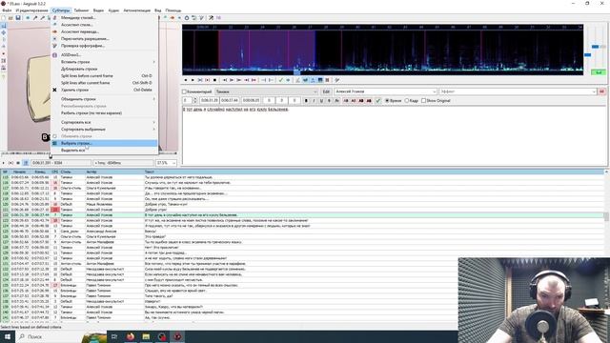Click the video time position field
This screenshot has height=343, width=610.
61,163
